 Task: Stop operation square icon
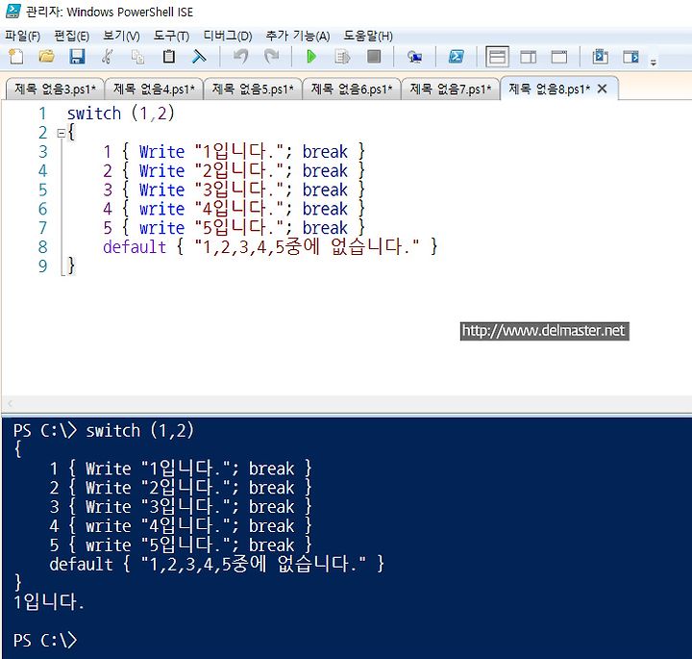373,57
